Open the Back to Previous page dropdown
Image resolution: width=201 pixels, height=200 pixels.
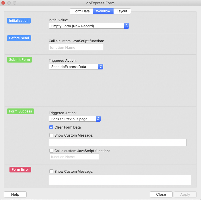click(75, 119)
